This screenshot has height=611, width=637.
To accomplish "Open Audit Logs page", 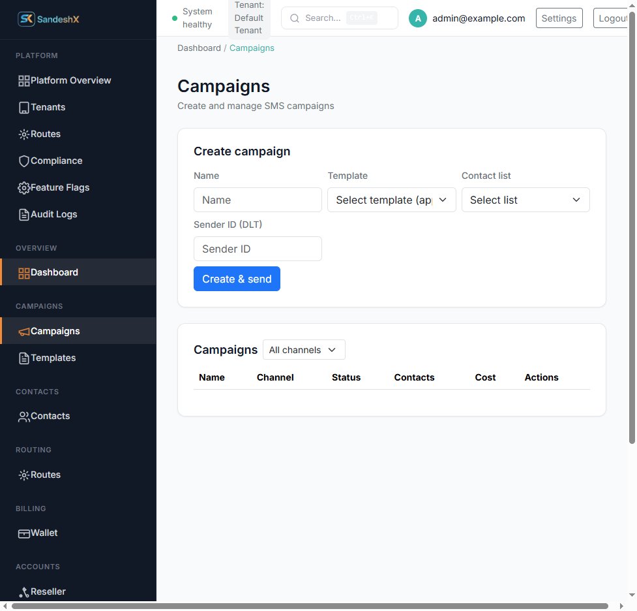I will pyautogui.click(x=78, y=214).
